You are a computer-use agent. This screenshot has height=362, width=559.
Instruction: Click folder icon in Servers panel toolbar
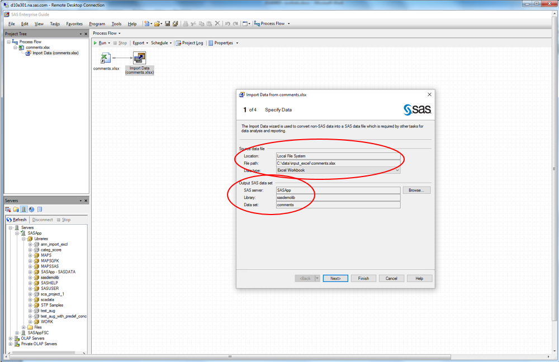(16, 209)
